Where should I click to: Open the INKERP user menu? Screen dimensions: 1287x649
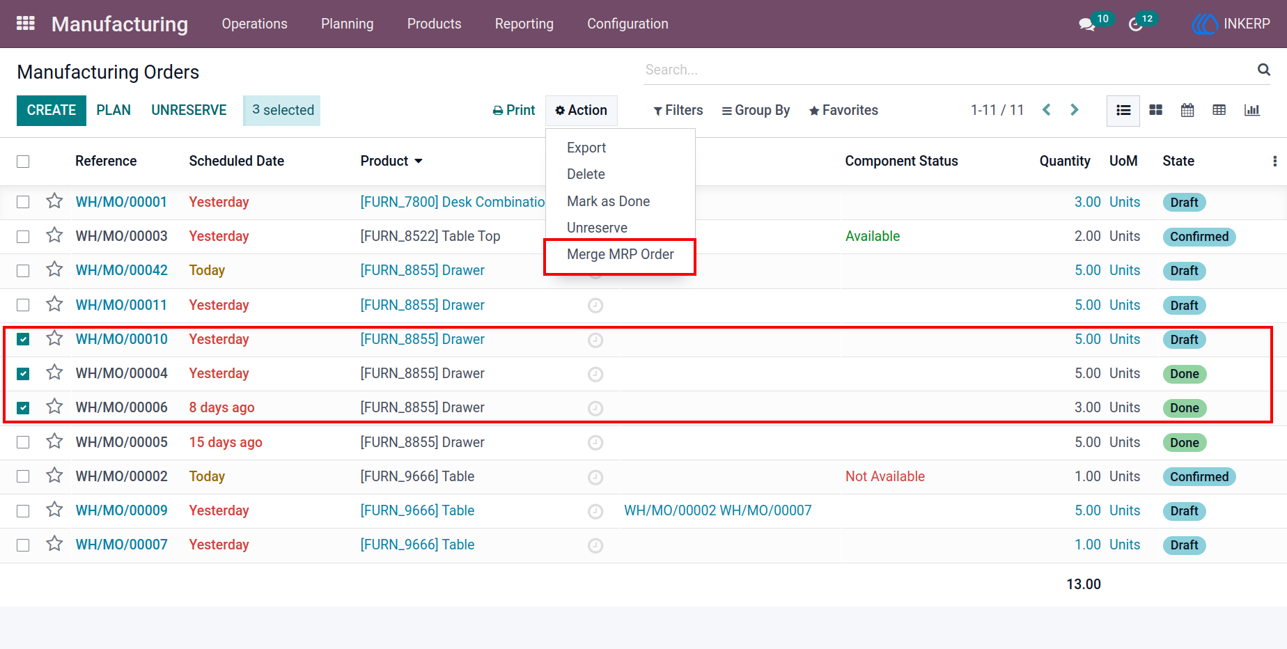click(x=1231, y=24)
